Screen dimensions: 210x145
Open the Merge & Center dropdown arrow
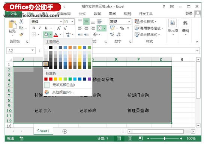click(104, 28)
